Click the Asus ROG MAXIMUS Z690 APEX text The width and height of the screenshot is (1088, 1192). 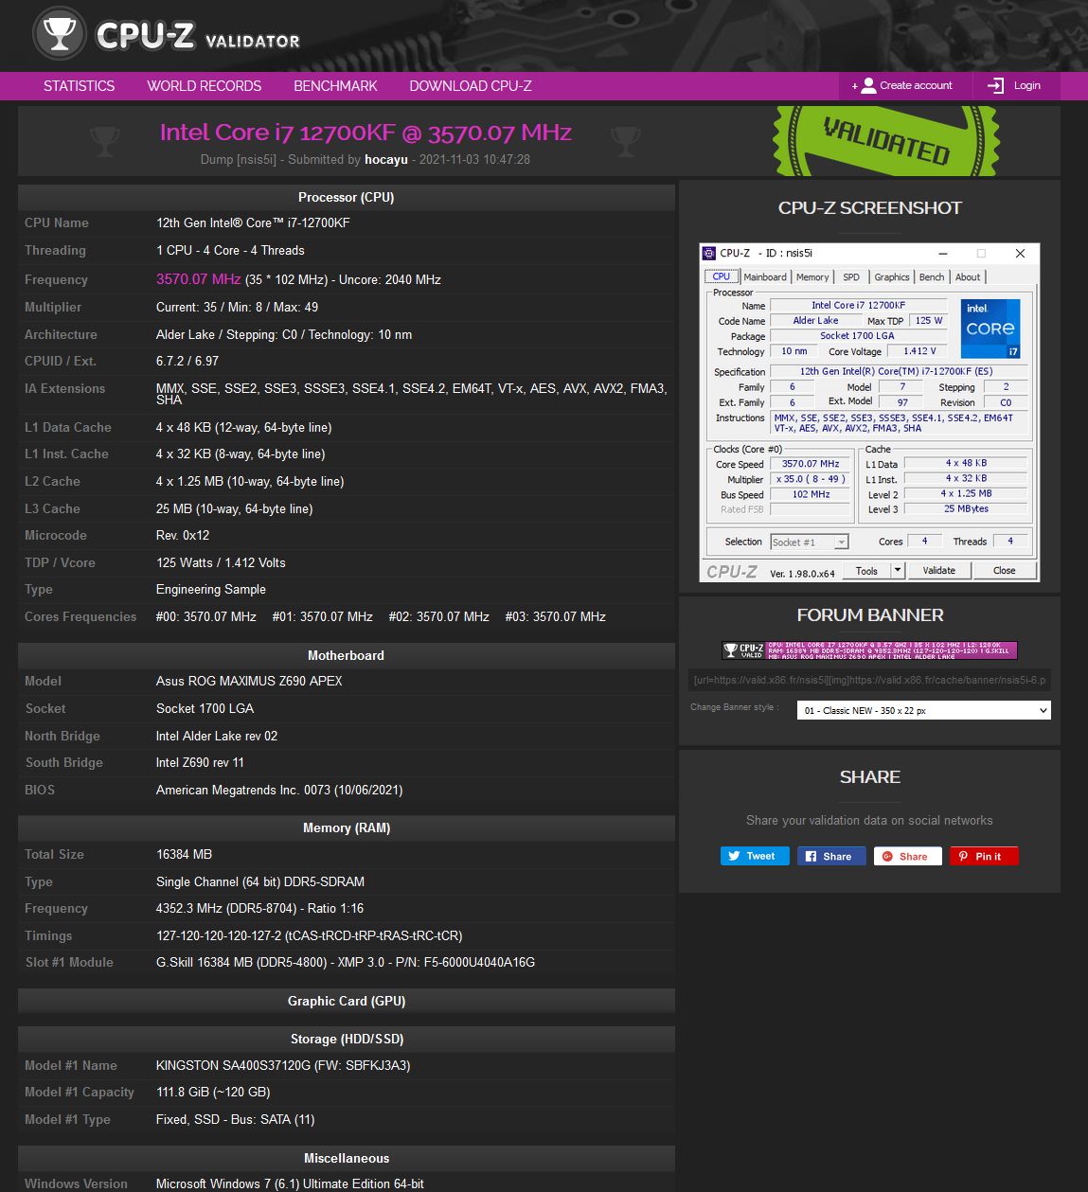pos(249,681)
